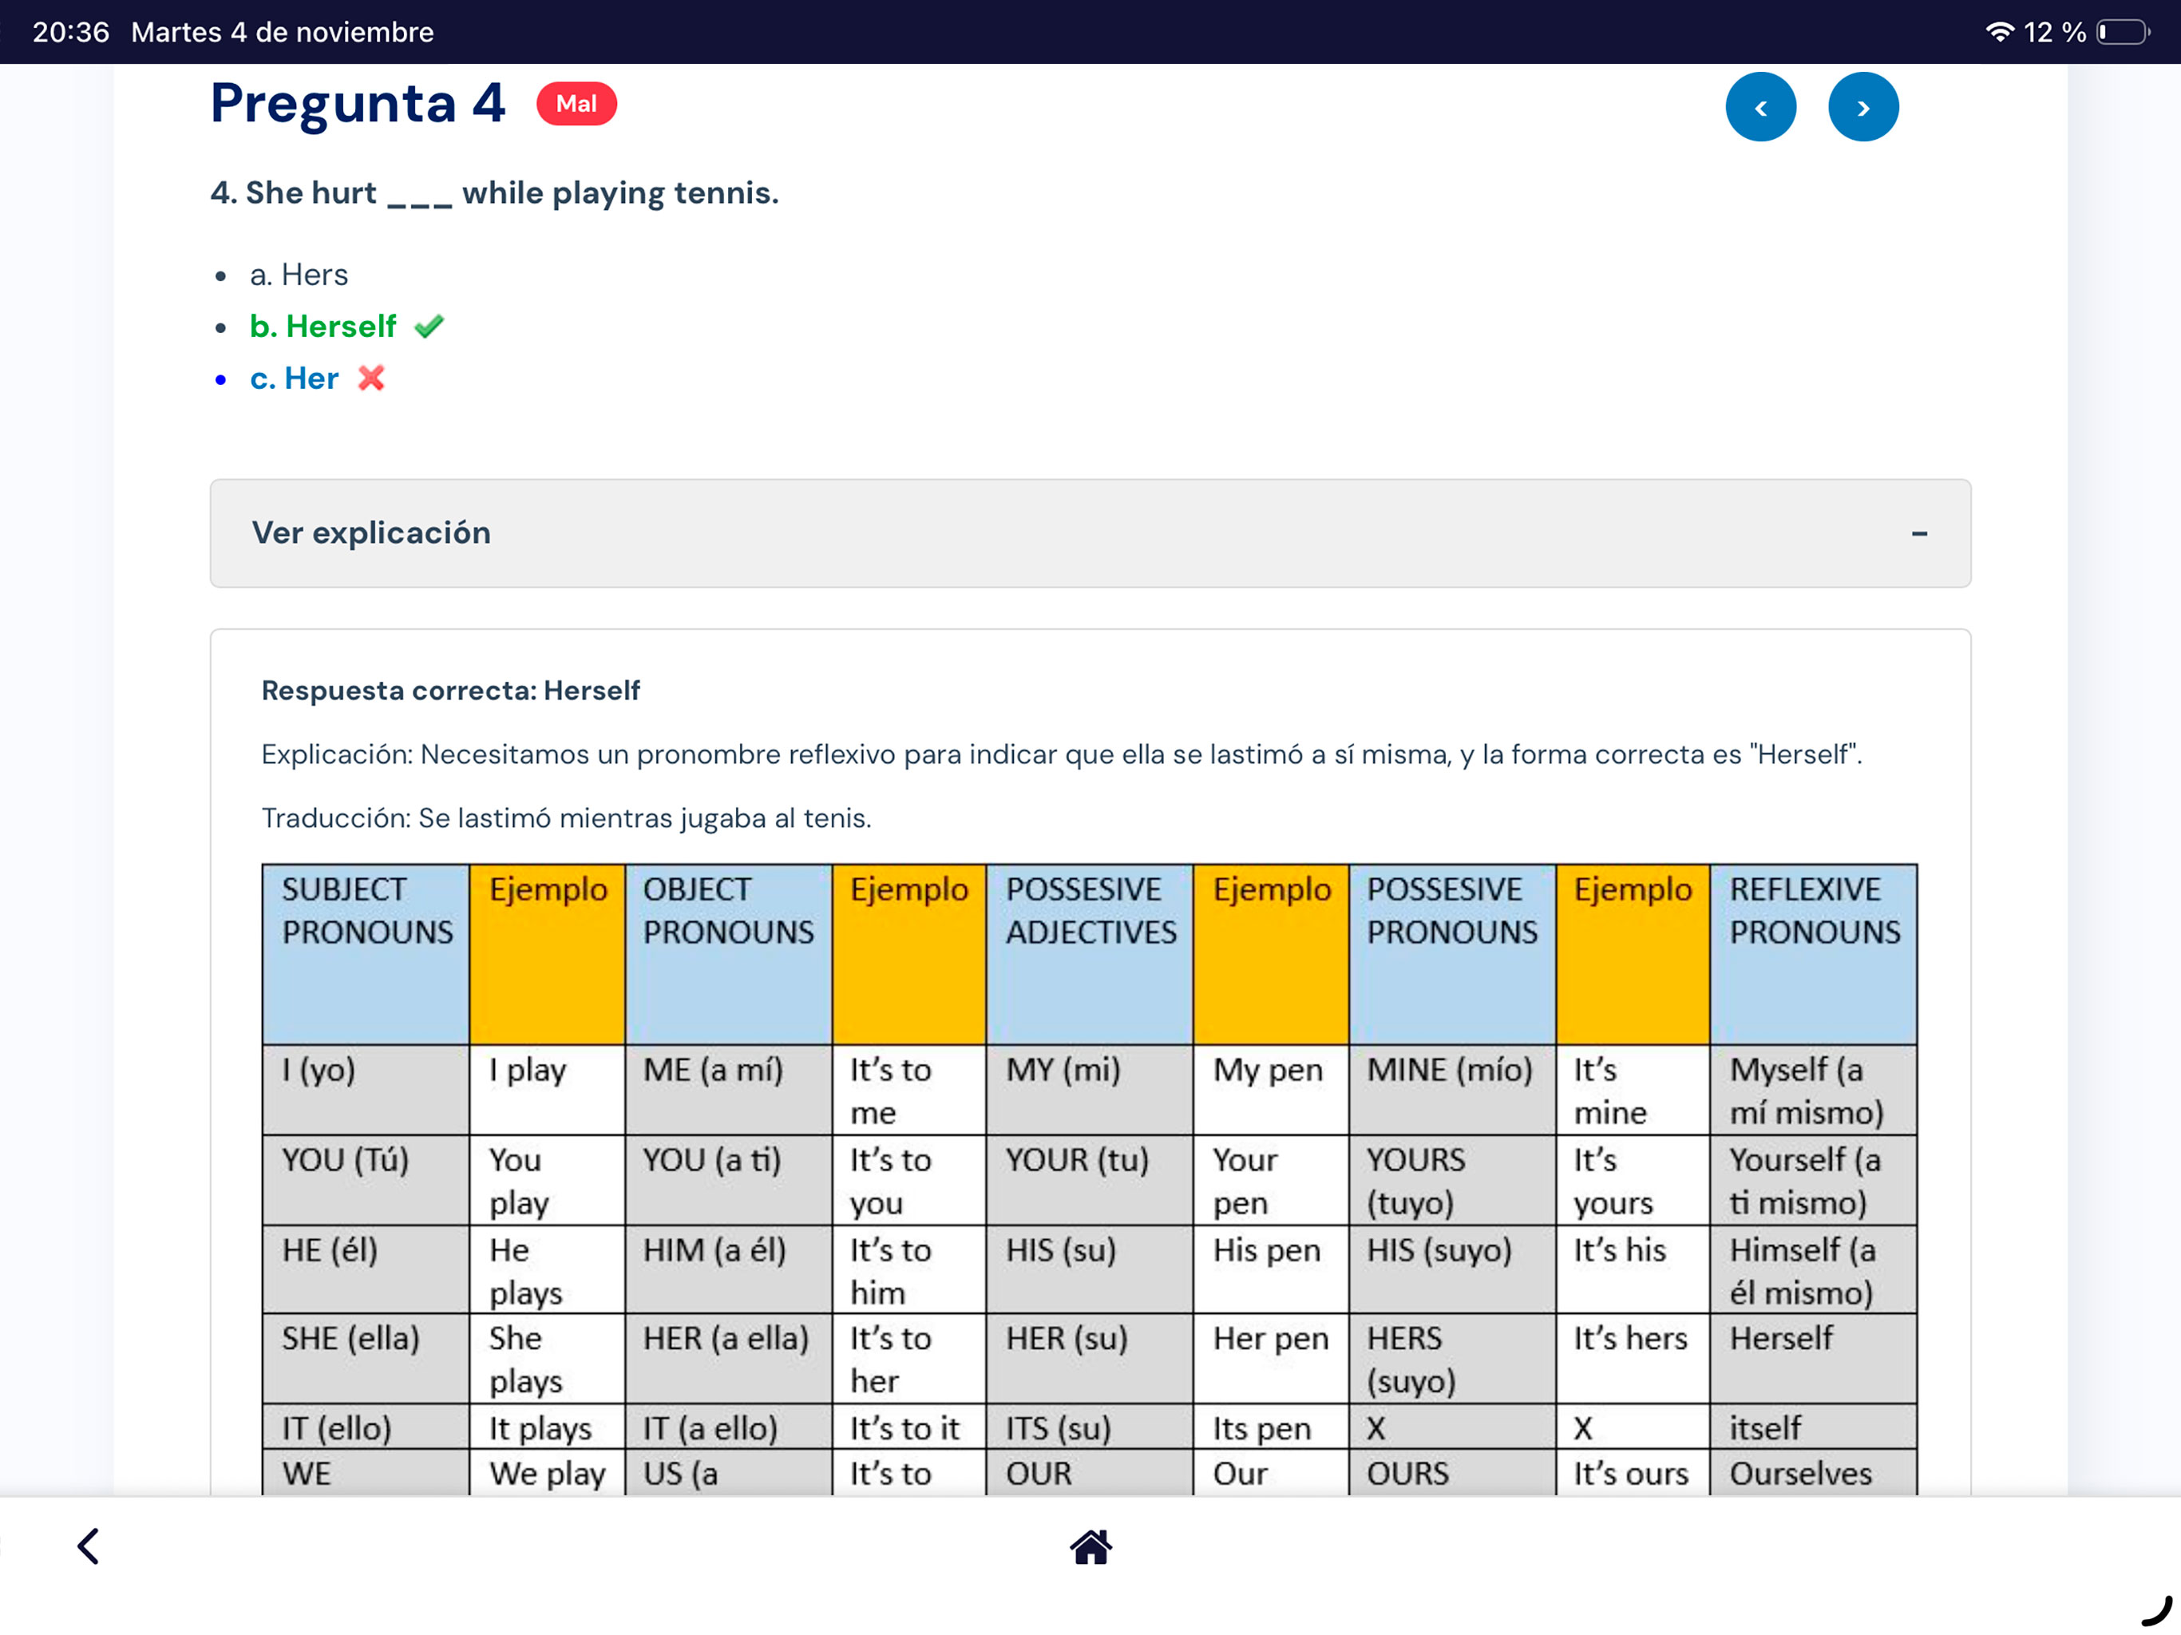Tap the Wi-Fi status icon
2181x1635 pixels.
pos(1999,33)
